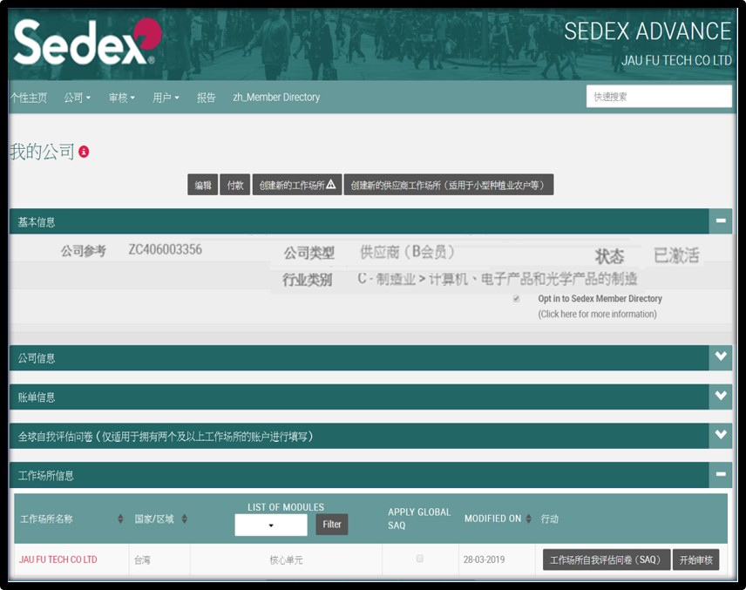Click sort arrows next to 国家/区域

pos(185,519)
